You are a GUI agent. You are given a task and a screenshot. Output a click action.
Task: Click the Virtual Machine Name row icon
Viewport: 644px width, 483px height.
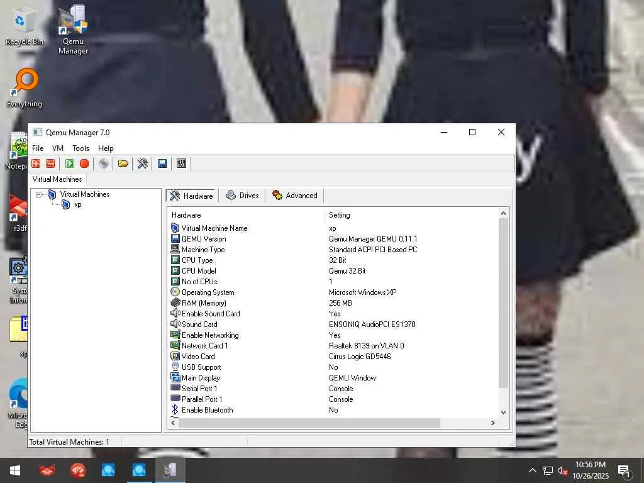pyautogui.click(x=175, y=228)
